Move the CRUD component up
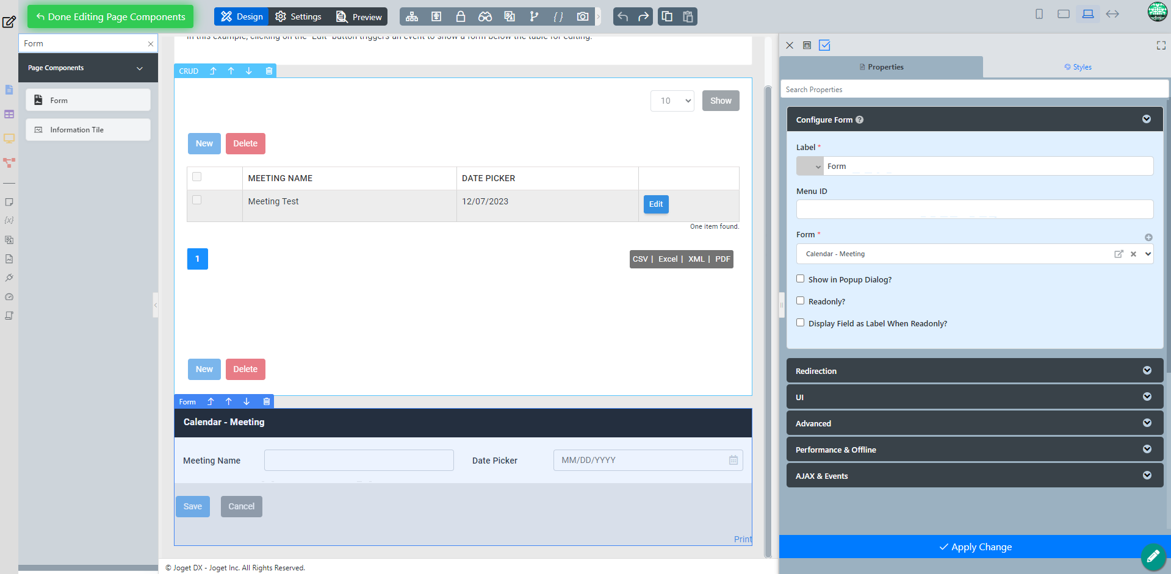 pos(231,71)
